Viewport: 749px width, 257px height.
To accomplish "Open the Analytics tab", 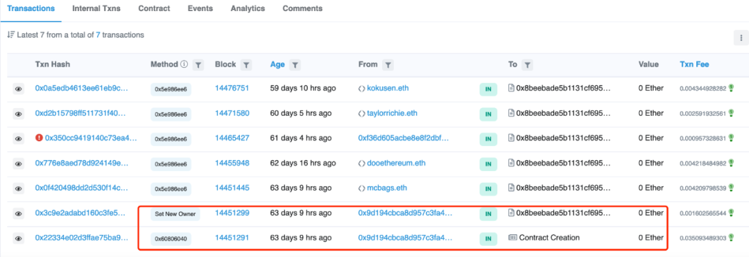I will pos(248,8).
